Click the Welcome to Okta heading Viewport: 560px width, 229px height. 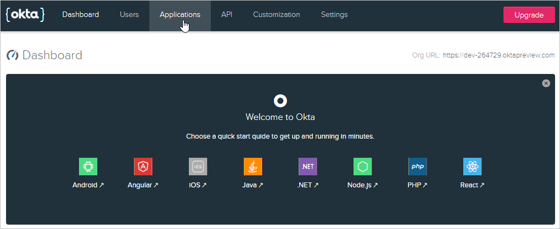click(281, 117)
